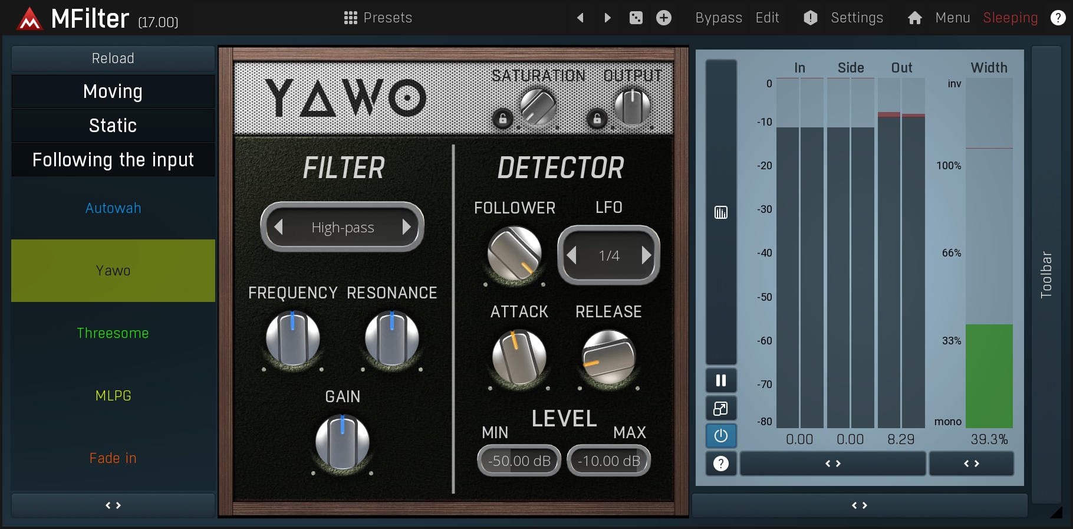Click the MIN level -50.00 dB field
The image size is (1073, 529).
pyautogui.click(x=519, y=461)
